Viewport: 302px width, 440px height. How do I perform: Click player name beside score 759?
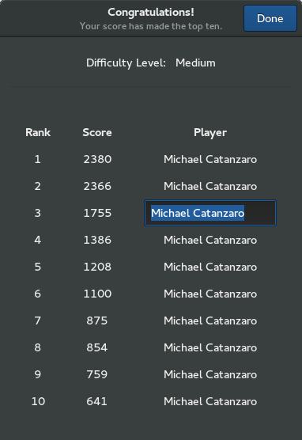click(x=210, y=374)
